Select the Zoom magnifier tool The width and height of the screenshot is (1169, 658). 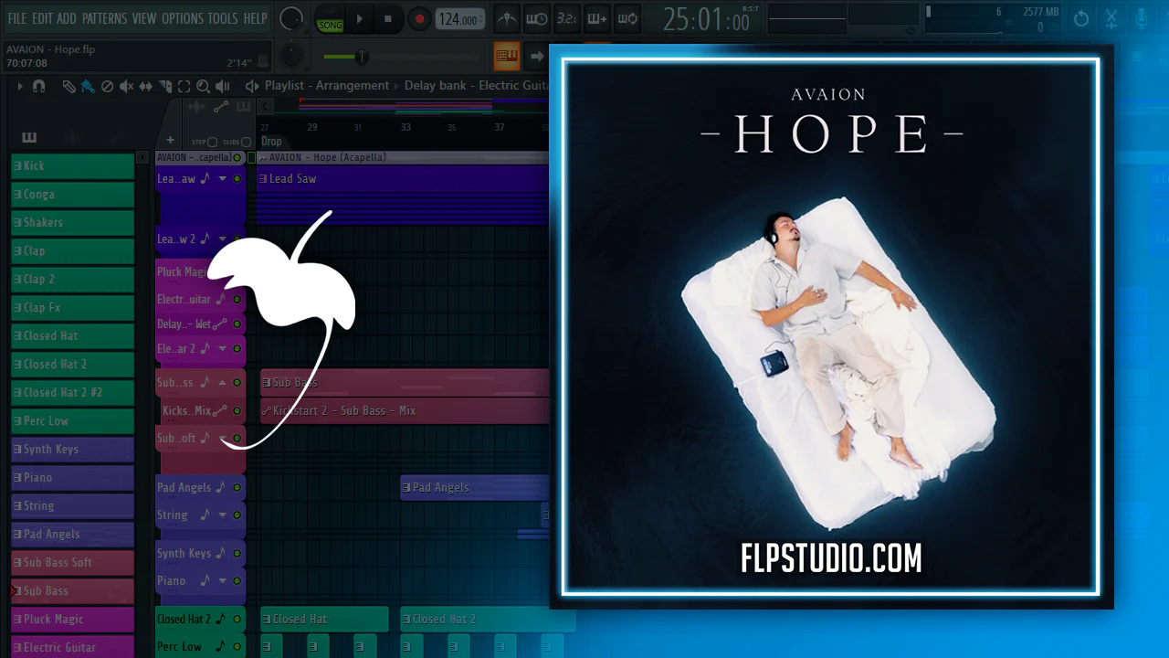click(203, 86)
